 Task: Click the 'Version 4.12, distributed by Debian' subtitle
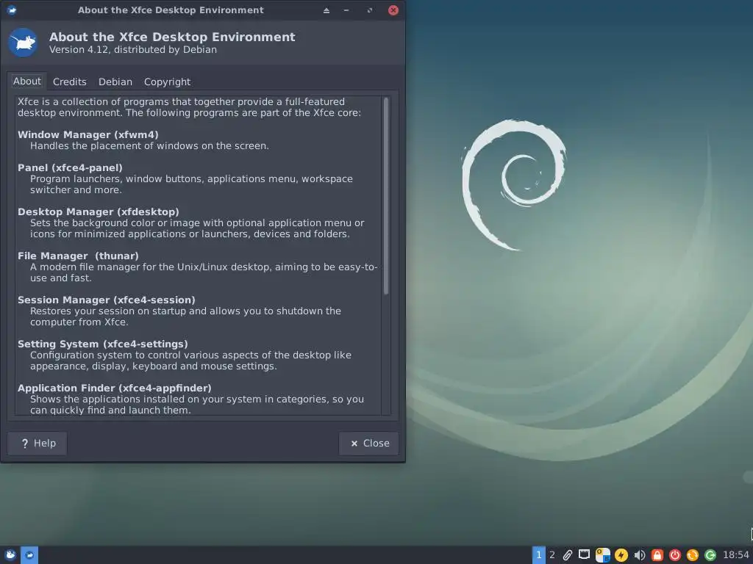click(133, 49)
